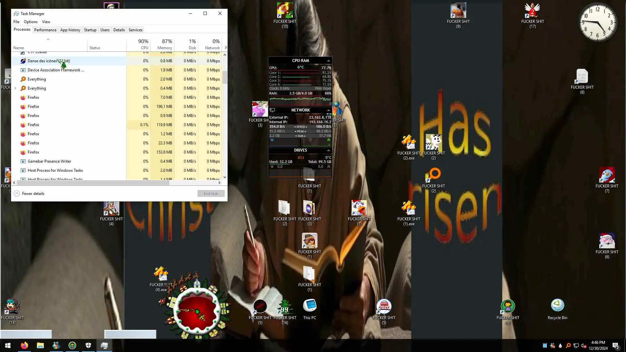Collapse the NETWORK gadget section

click(328, 110)
